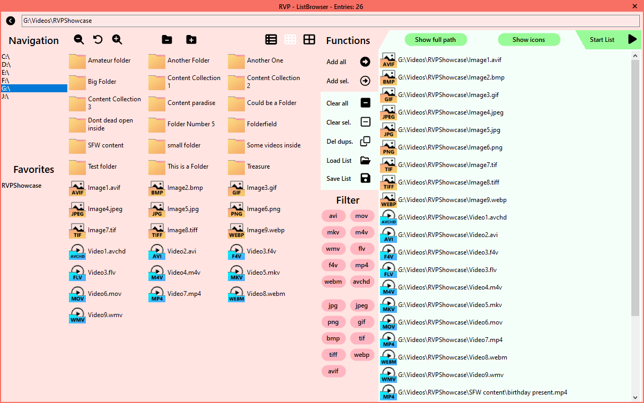The height and width of the screenshot is (403, 644).
Task: Click the Add all arrow icon
Action: pos(365,62)
